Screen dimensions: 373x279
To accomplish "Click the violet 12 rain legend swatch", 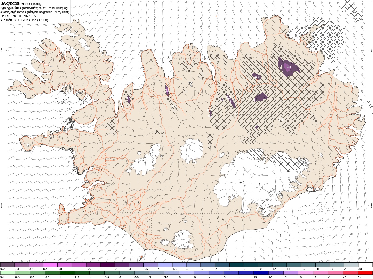I will (276, 273).
